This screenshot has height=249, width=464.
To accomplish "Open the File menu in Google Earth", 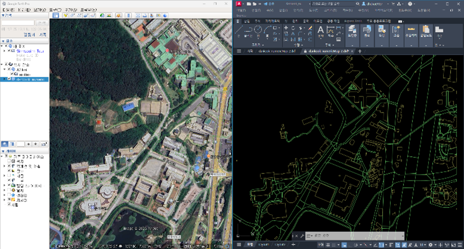I will click(x=8, y=10).
